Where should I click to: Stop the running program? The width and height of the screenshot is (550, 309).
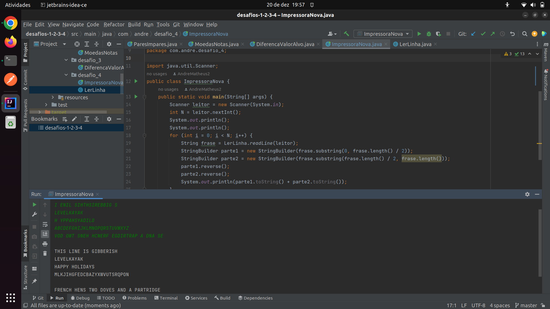(x=448, y=34)
